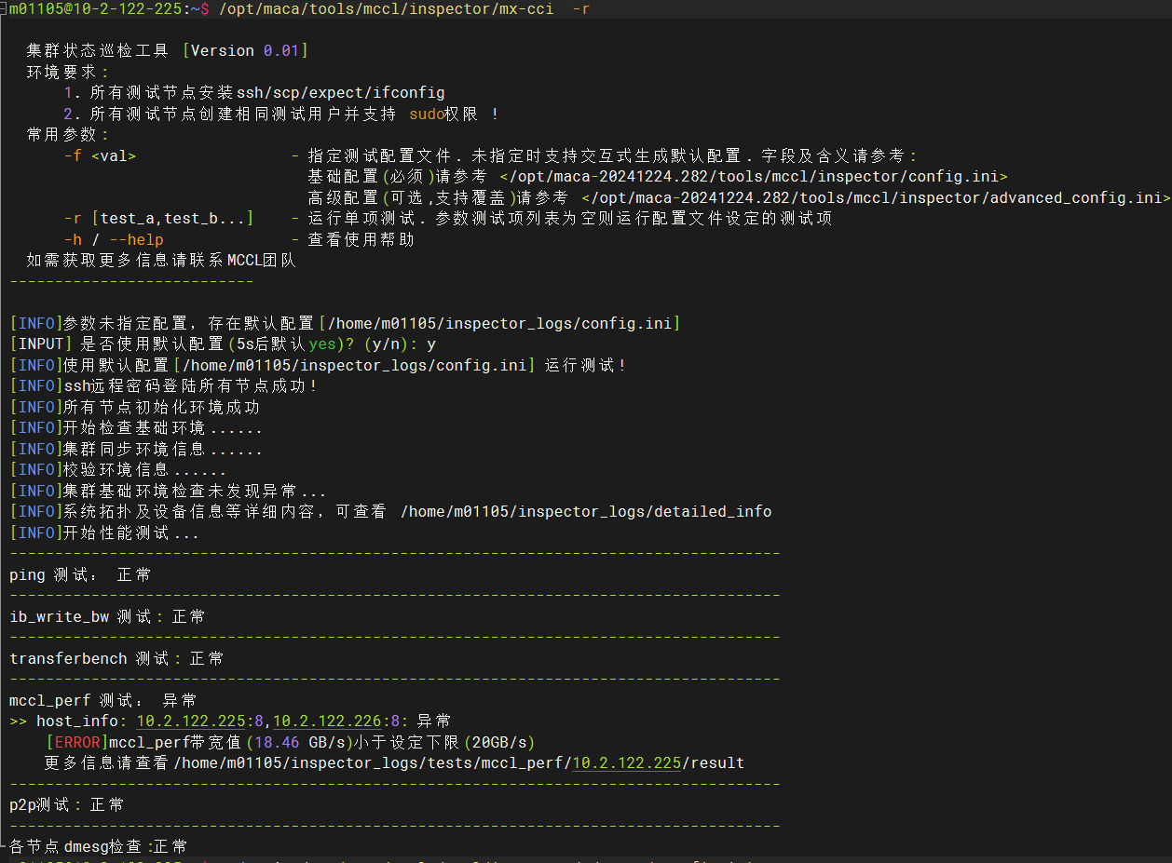Click the ssh远程密码登陆所有节点成功 line
Image resolution: width=1172 pixels, height=863 pixels.
(x=165, y=386)
